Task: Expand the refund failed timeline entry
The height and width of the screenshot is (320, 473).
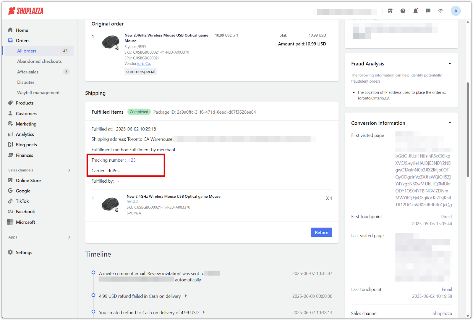Action: coord(186,296)
